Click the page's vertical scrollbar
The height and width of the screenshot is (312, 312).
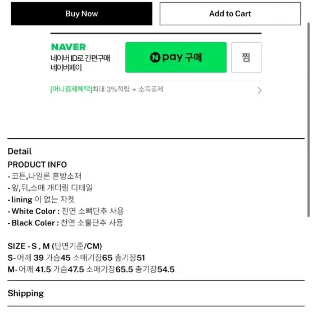(x=309, y=119)
